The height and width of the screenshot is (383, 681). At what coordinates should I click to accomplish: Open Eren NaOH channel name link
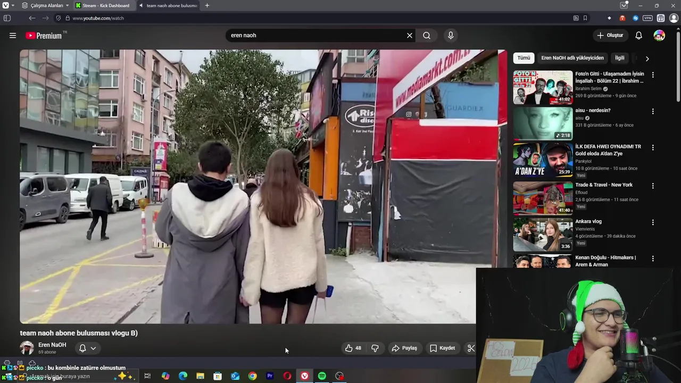coord(52,345)
